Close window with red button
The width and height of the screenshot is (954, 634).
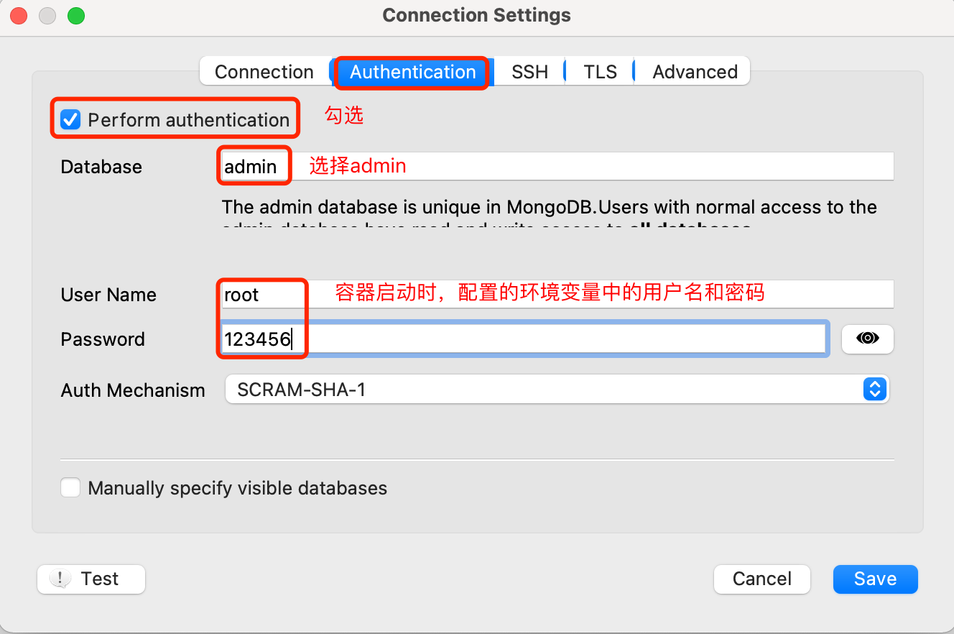(x=19, y=15)
